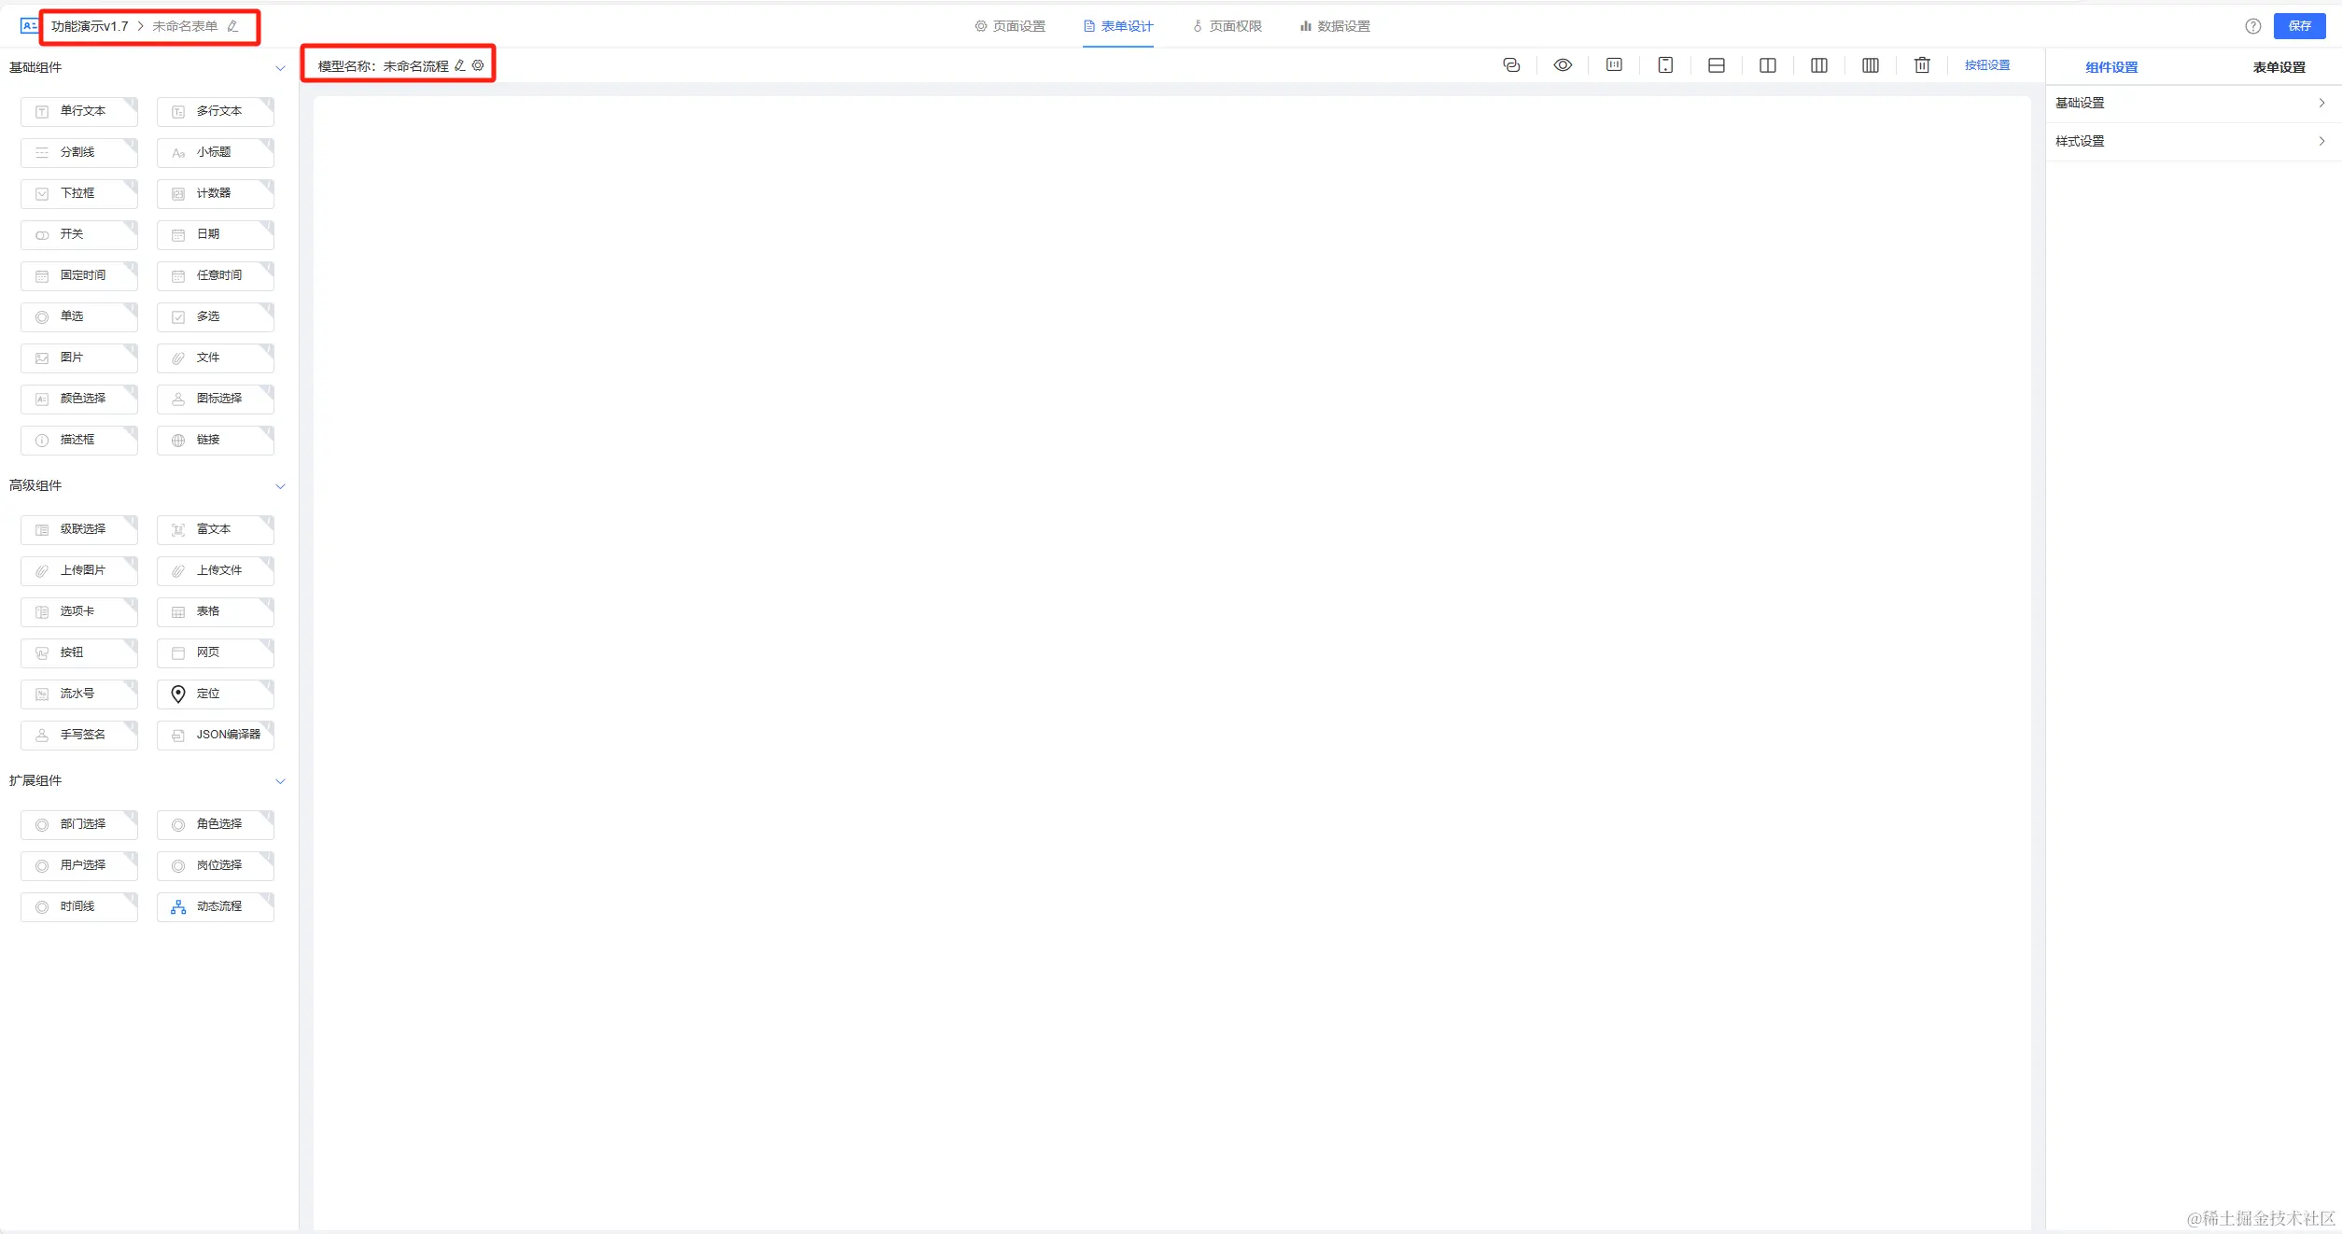Viewport: 2342px width, 1234px height.
Task: Switch to mobile device view icon
Action: (x=1665, y=65)
